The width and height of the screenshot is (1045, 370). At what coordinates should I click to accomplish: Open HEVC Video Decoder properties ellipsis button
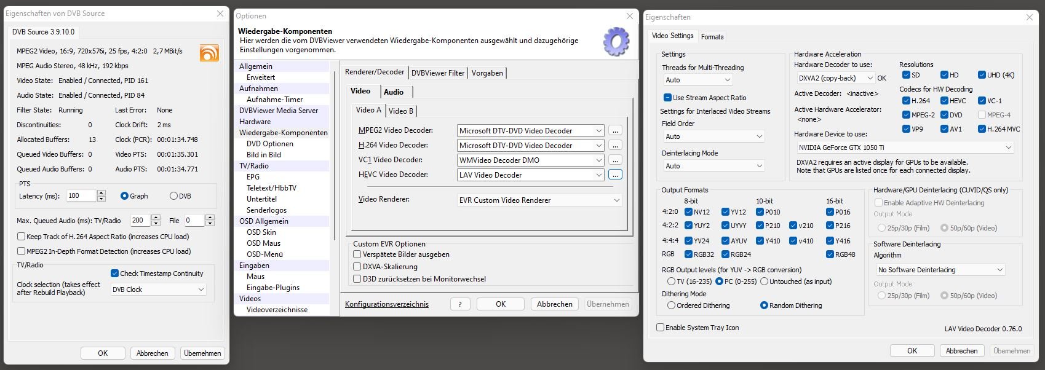(x=615, y=175)
